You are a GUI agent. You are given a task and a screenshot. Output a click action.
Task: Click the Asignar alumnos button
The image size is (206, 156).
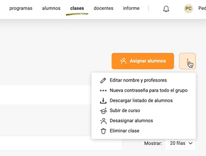[x=143, y=61]
